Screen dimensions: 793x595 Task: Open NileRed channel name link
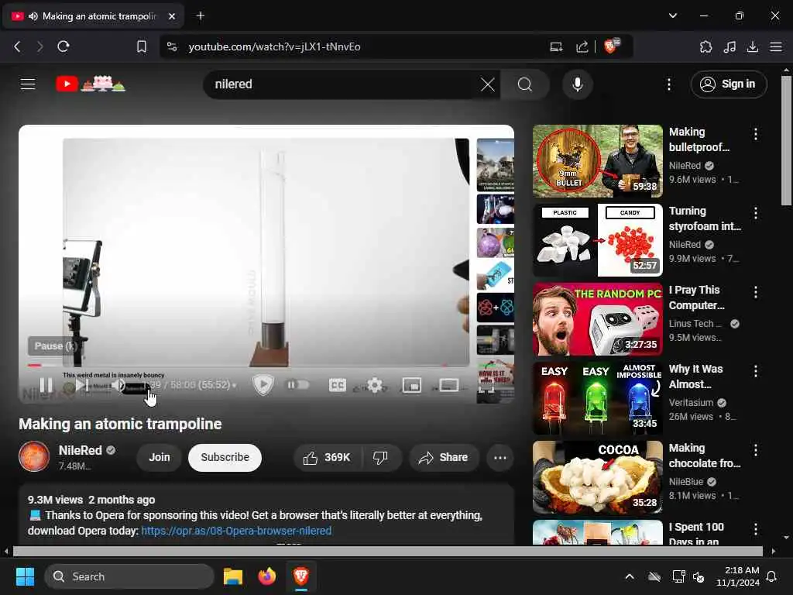tap(81, 450)
